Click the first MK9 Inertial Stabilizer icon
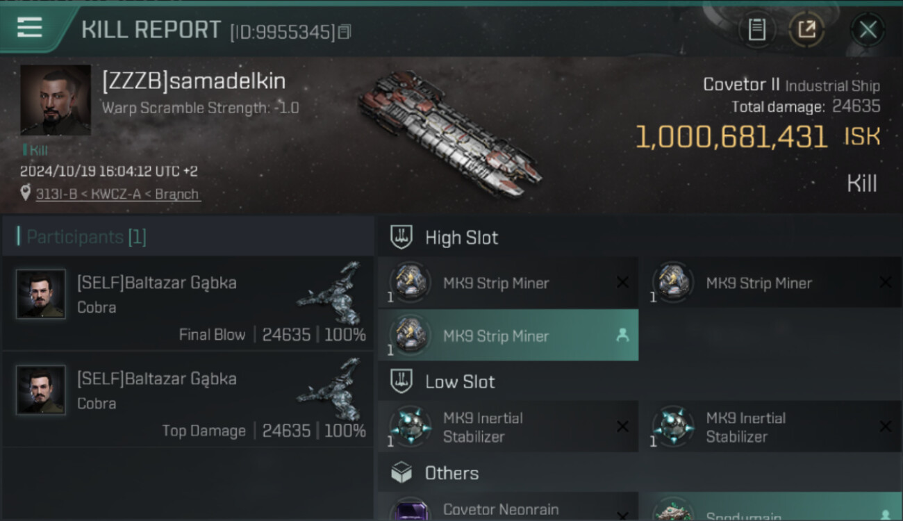The image size is (903, 521). point(410,426)
